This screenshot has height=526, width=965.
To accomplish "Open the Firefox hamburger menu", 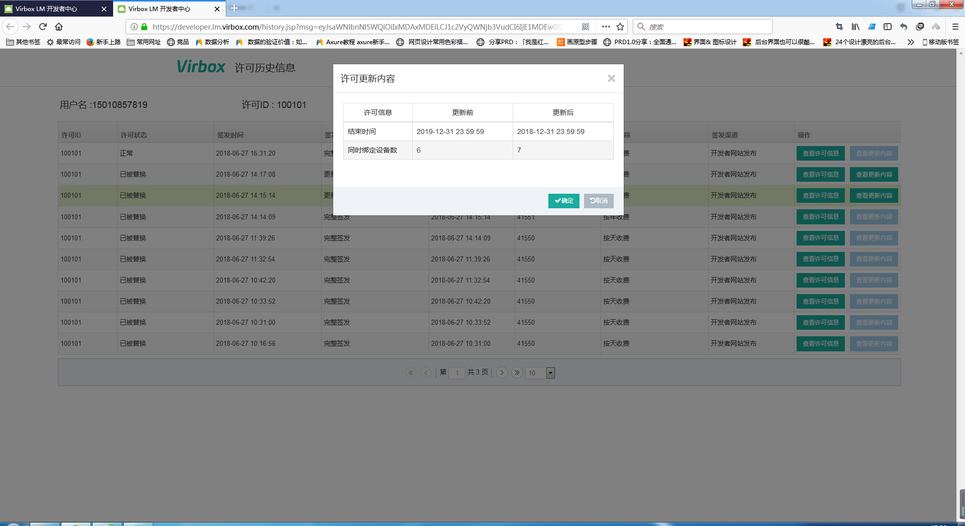I will point(955,27).
